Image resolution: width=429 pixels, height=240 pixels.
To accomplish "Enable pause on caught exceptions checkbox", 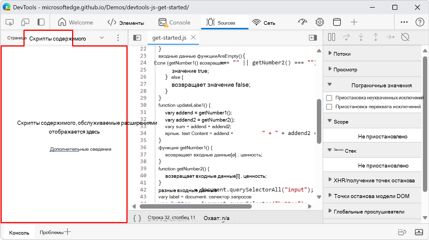I will [x=329, y=107].
